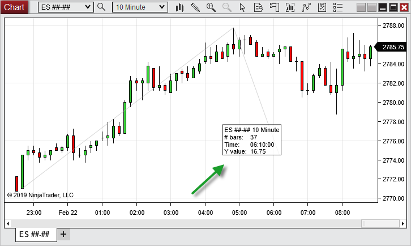
Task: Select the drawing tools pencil icon
Action: point(195,7)
